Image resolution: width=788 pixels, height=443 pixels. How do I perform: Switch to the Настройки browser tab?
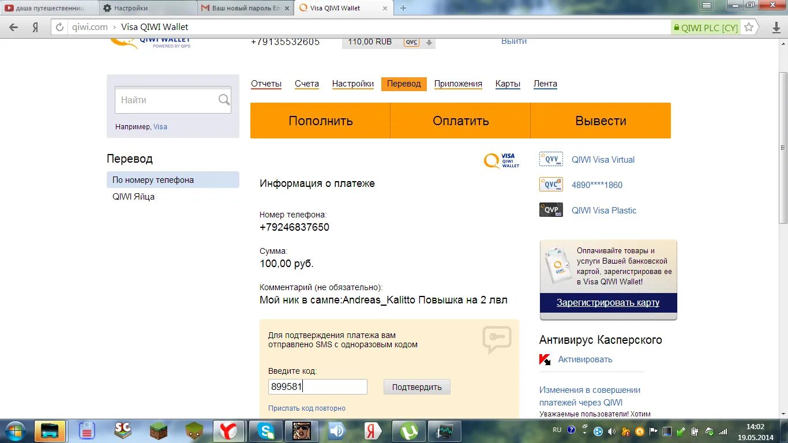pos(147,8)
